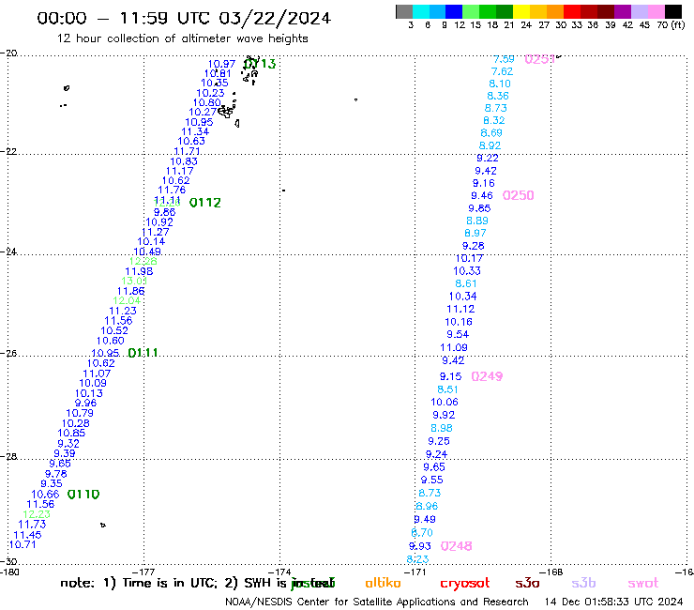Click the 8.10 reading on the swot track

(x=500, y=84)
